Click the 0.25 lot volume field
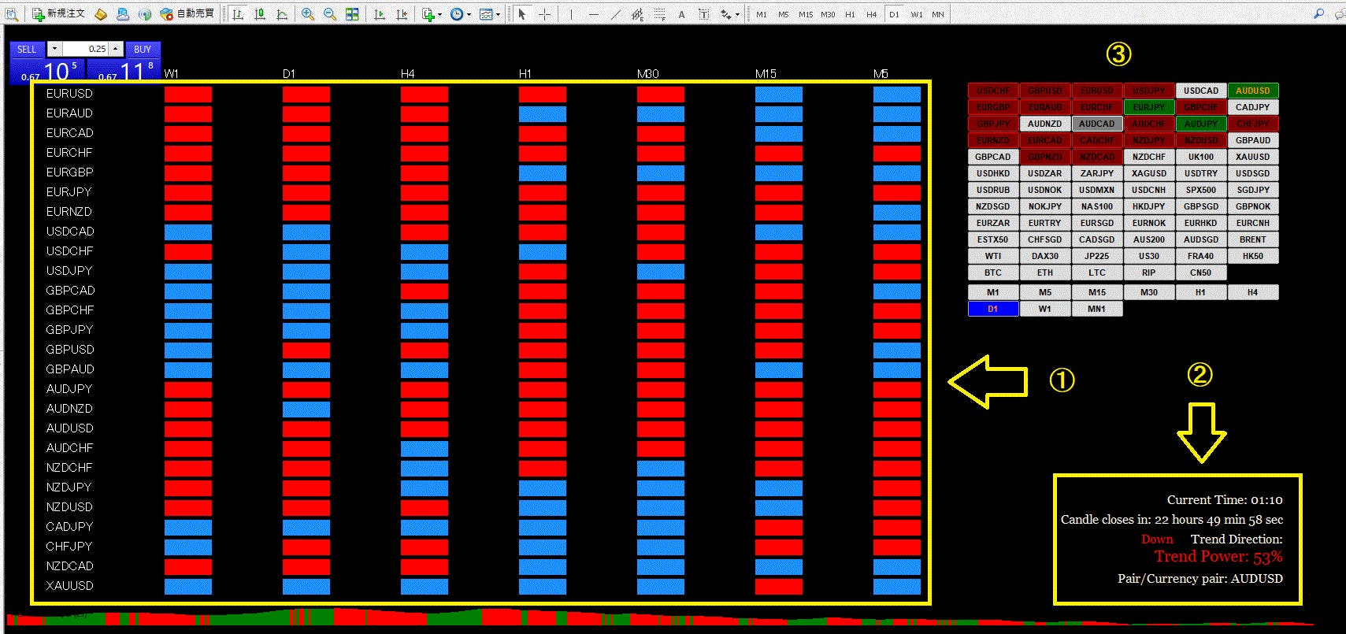 pos(86,49)
